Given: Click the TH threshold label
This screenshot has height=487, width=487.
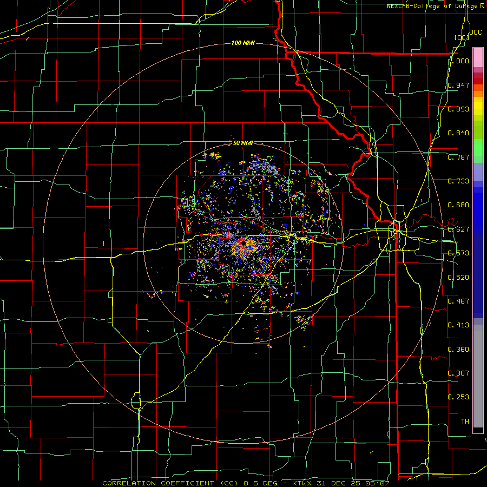Looking at the screenshot, I should pos(465,422).
